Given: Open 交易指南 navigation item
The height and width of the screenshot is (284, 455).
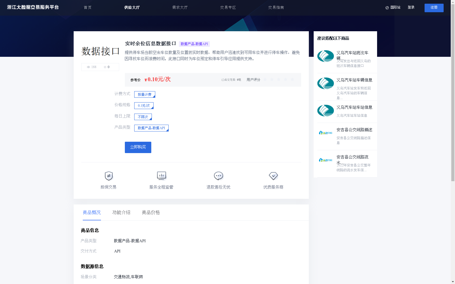Looking at the screenshot, I should [276, 8].
